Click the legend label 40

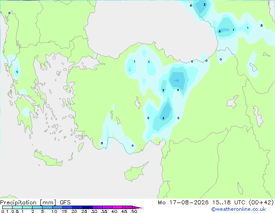[x=114, y=211]
